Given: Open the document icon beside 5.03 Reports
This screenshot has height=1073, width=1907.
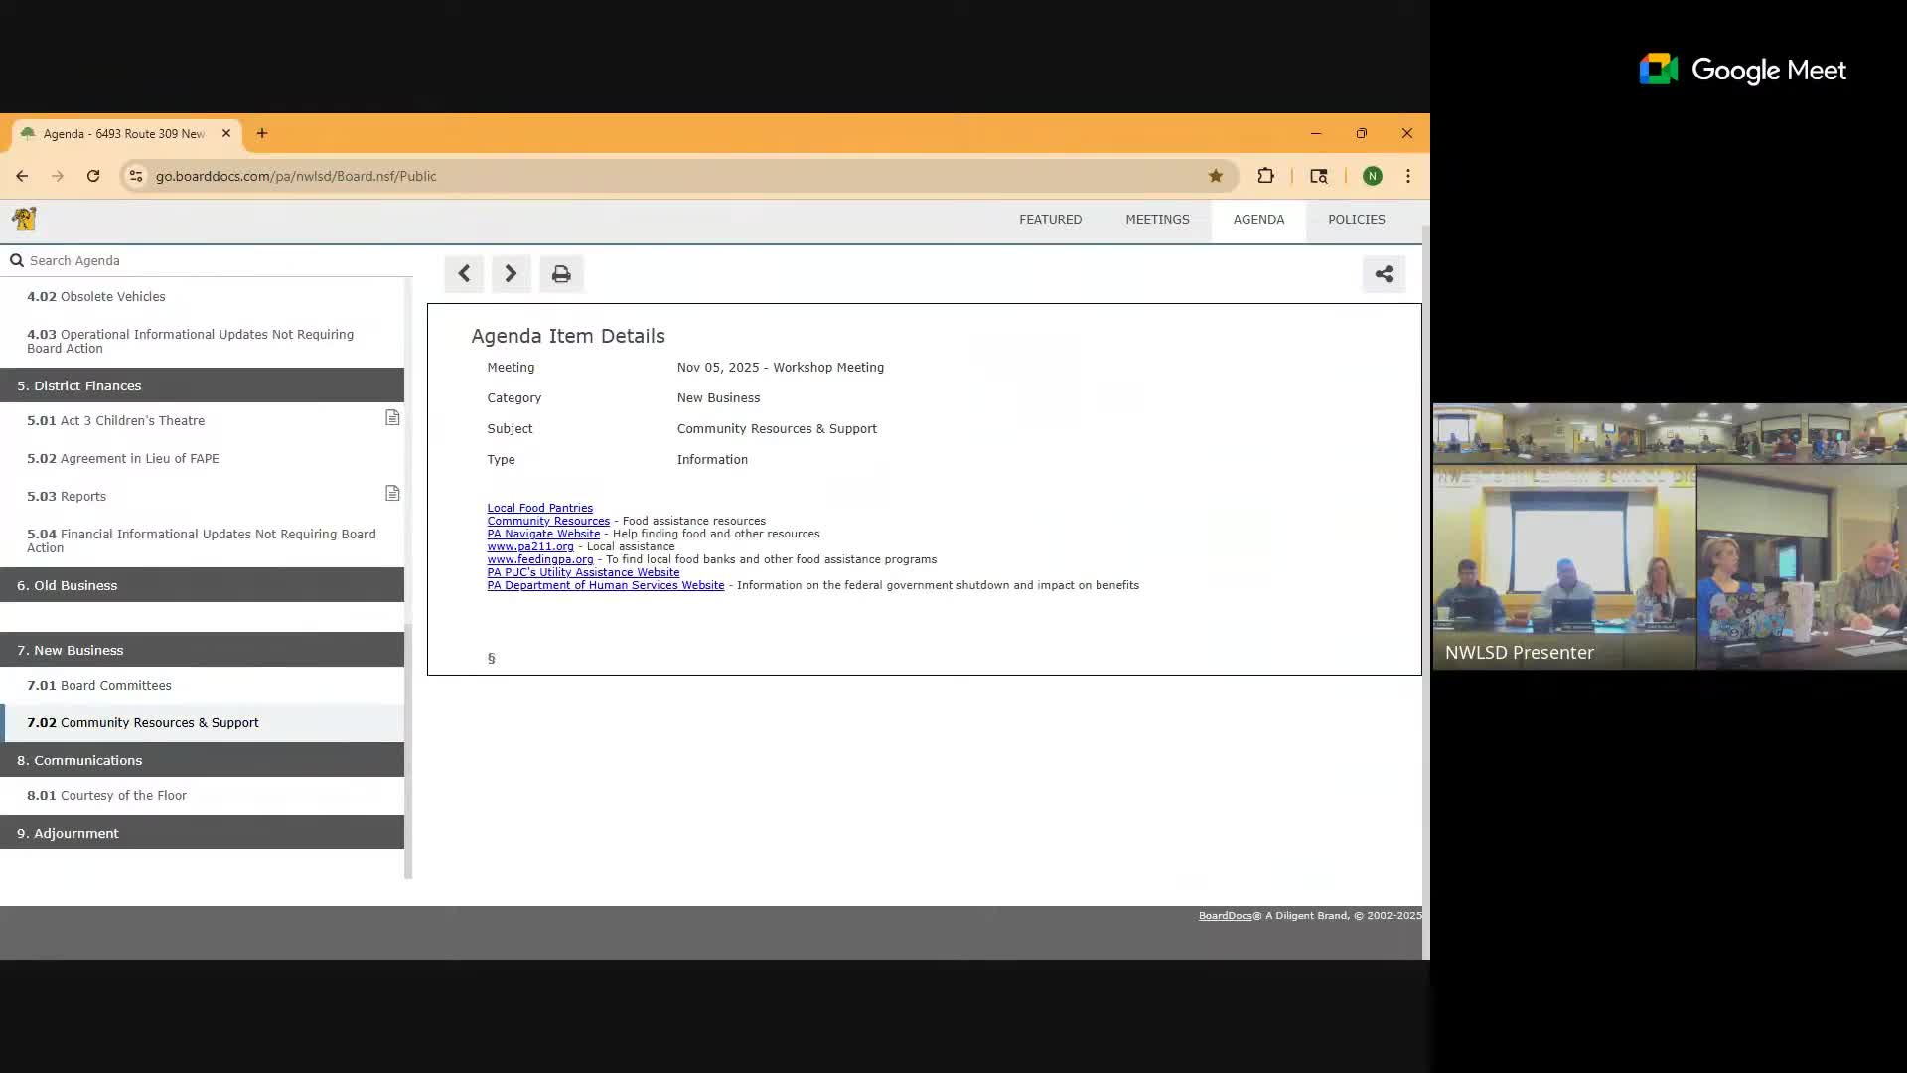Looking at the screenshot, I should pyautogui.click(x=392, y=494).
